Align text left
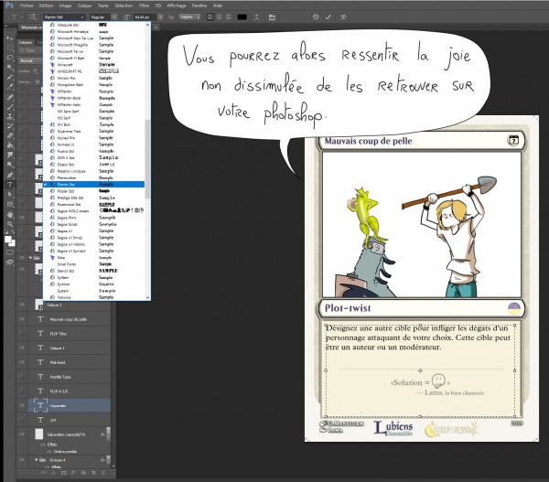This screenshot has height=482, width=549. [210, 16]
